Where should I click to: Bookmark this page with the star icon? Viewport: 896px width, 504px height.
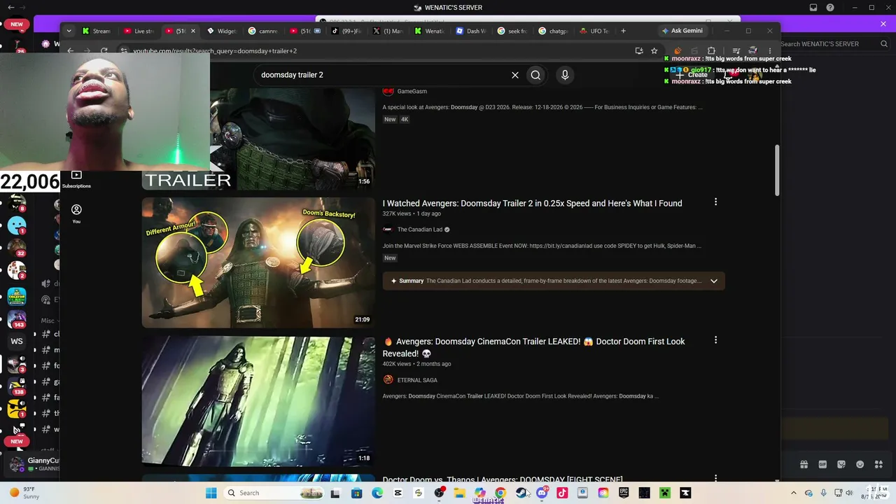(654, 50)
